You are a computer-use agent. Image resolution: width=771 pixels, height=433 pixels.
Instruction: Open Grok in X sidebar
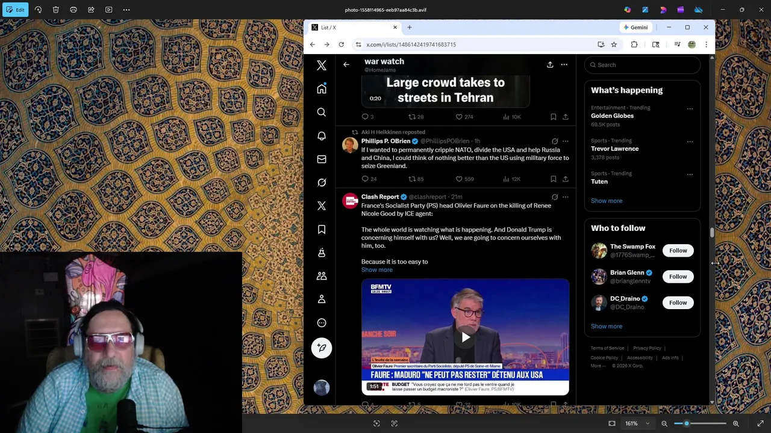(x=322, y=183)
